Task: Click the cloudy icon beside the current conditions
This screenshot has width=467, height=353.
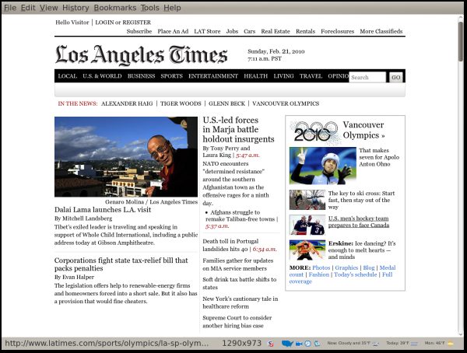Action: tap(376, 344)
